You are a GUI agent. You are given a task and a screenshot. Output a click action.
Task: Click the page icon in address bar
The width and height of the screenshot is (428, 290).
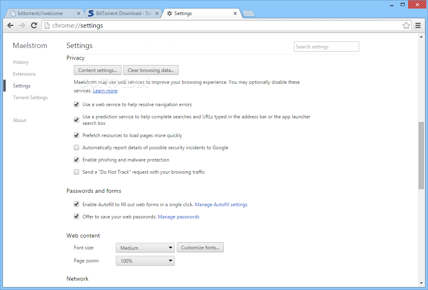[47, 25]
